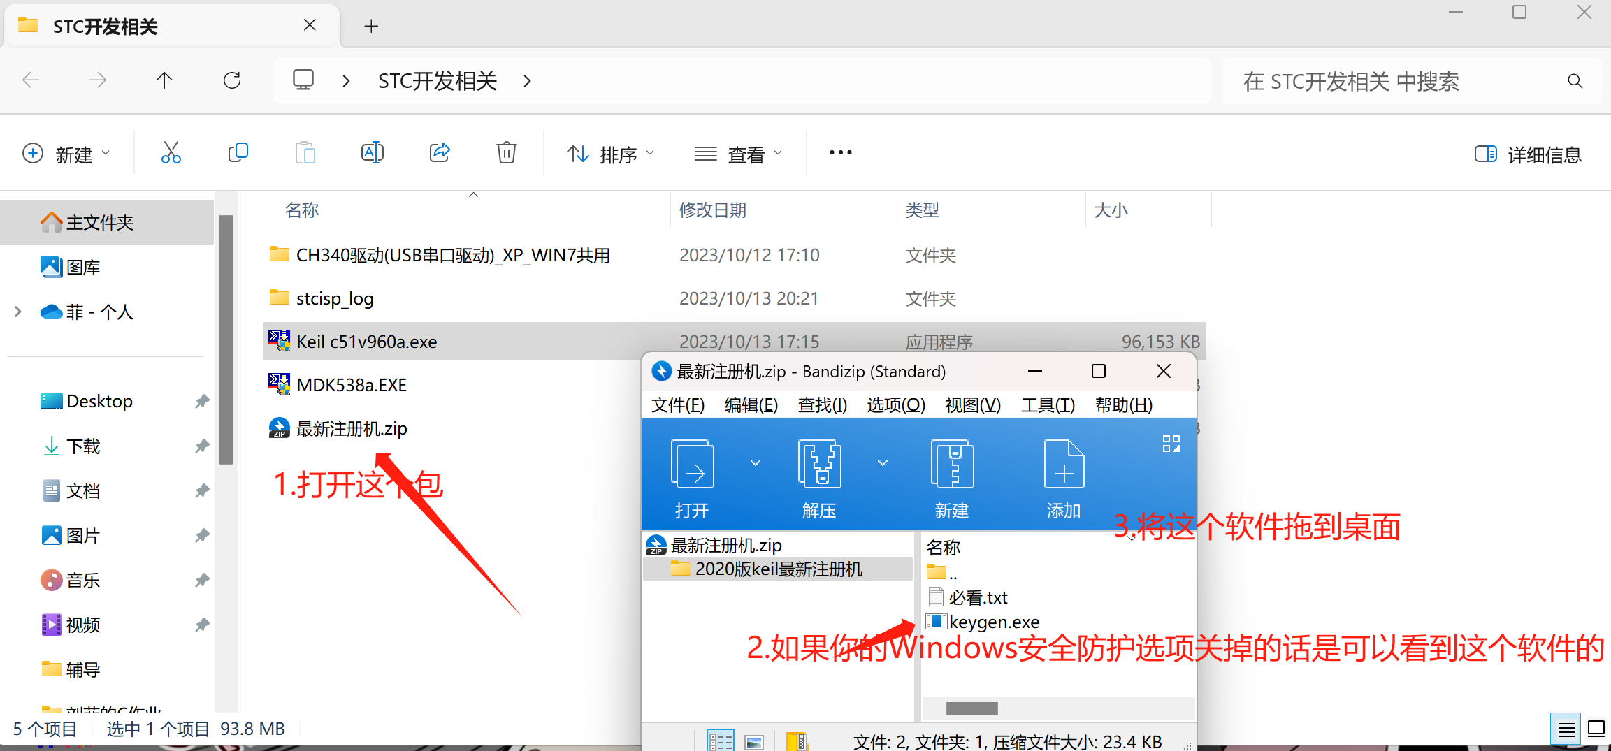1611x751 pixels.
Task: Open the 排序 sort dropdown
Action: pyautogui.click(x=611, y=154)
